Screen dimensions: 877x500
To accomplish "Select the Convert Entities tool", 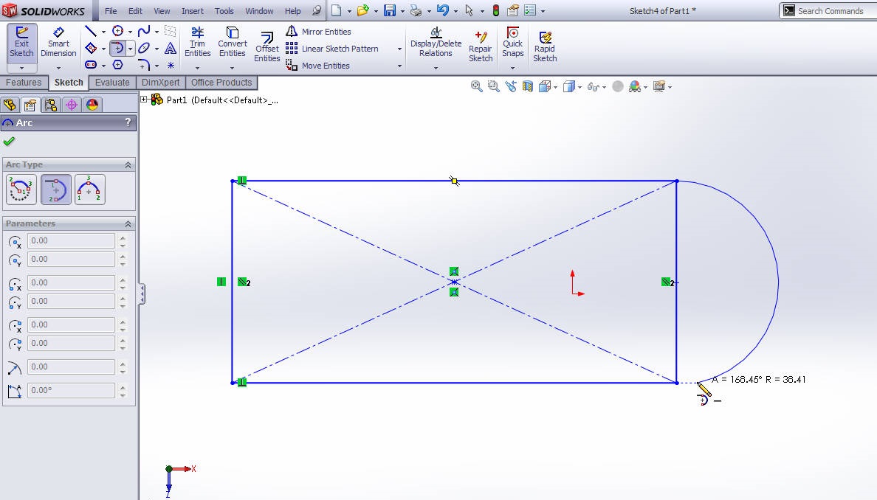I will pyautogui.click(x=232, y=42).
